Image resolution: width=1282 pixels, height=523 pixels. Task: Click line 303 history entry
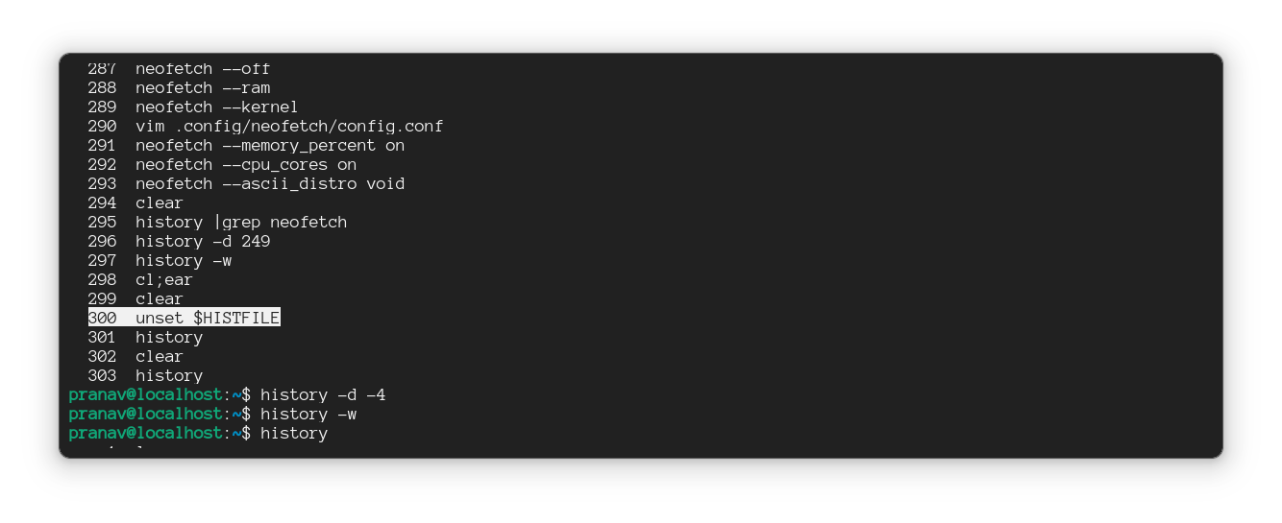168,375
